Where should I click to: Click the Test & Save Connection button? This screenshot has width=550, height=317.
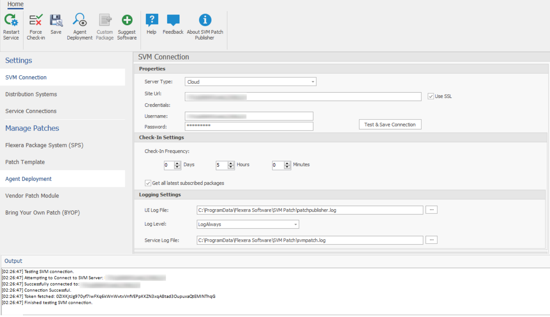point(390,124)
